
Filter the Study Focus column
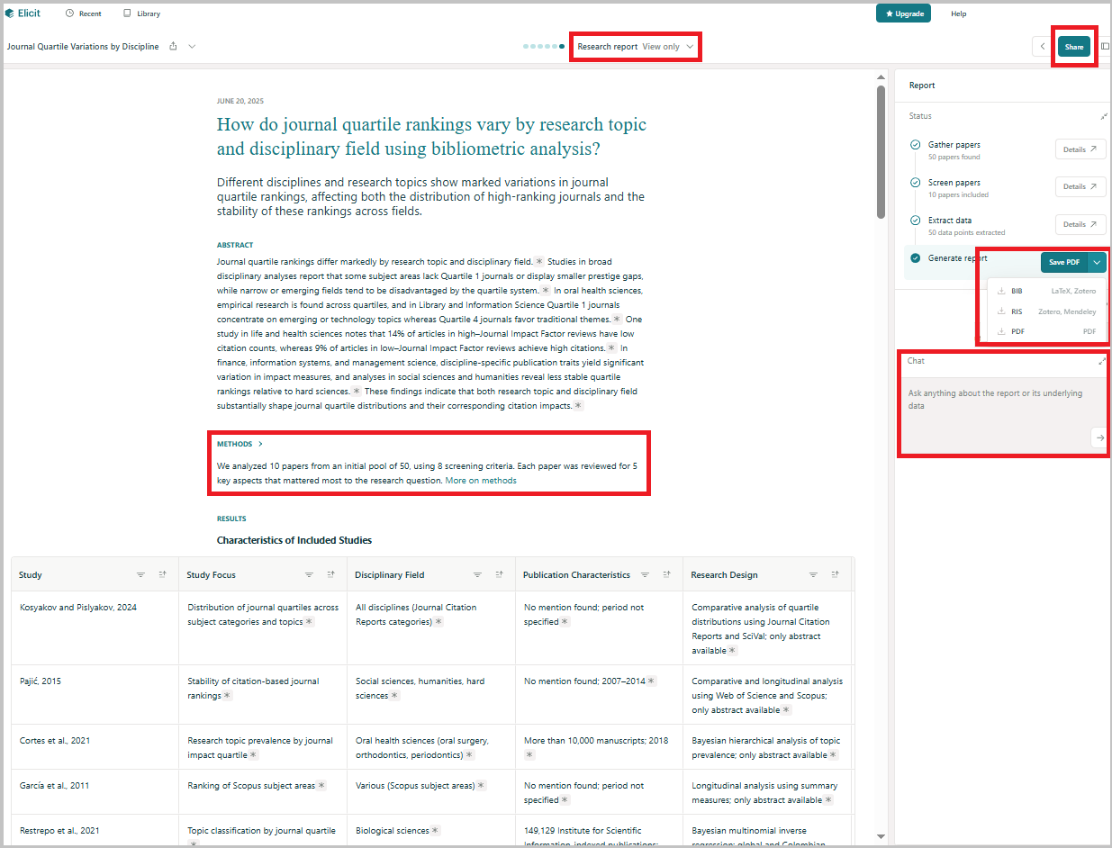(x=309, y=574)
